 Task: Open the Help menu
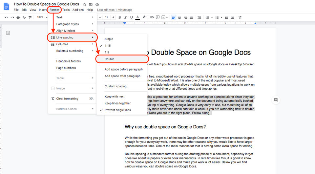click(90, 10)
